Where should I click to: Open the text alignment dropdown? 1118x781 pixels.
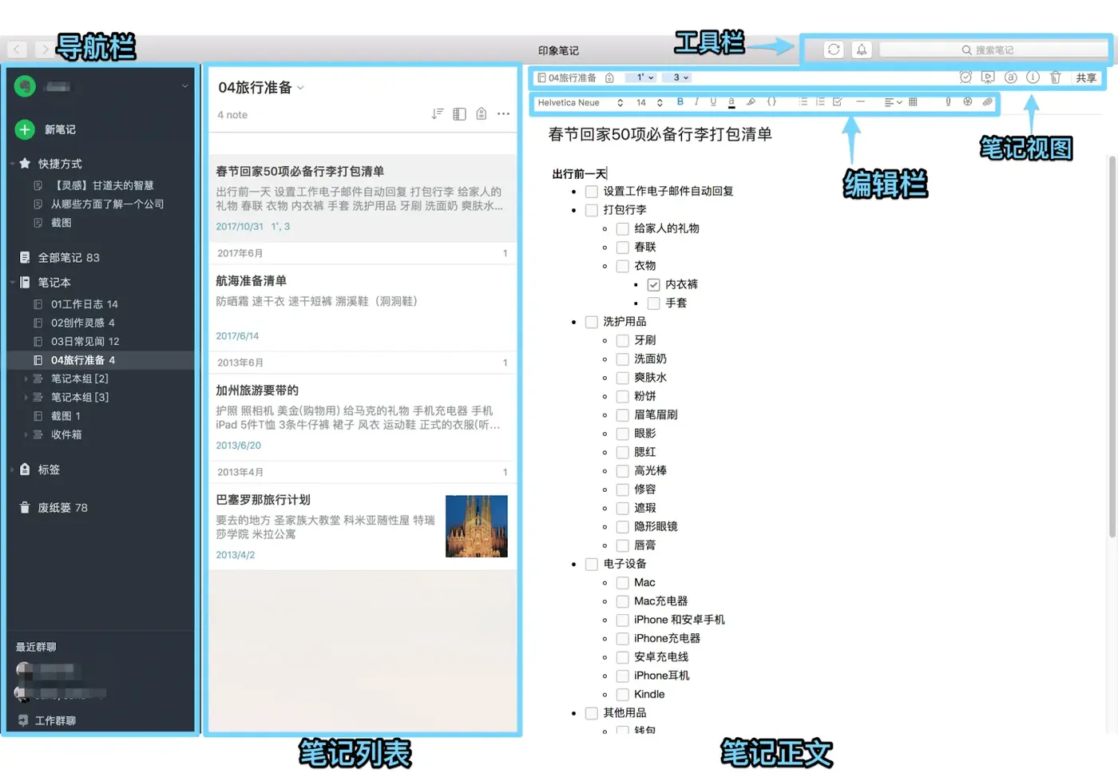(x=893, y=102)
